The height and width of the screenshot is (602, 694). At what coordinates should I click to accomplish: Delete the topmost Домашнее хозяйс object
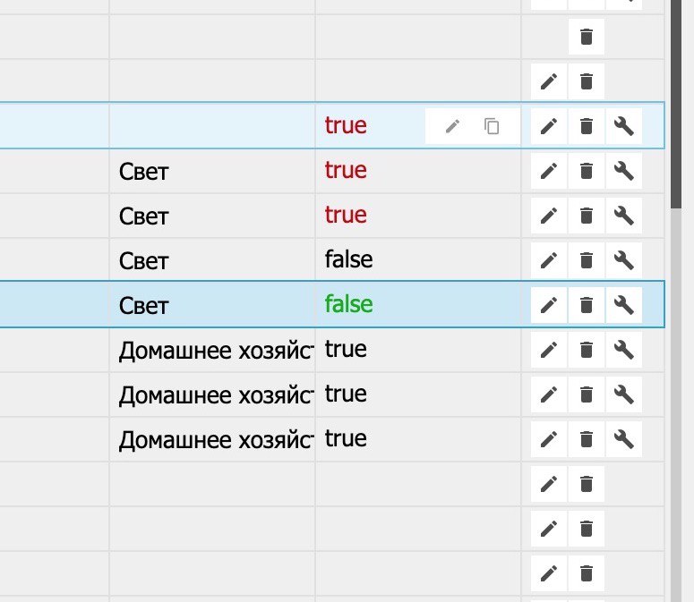click(586, 350)
